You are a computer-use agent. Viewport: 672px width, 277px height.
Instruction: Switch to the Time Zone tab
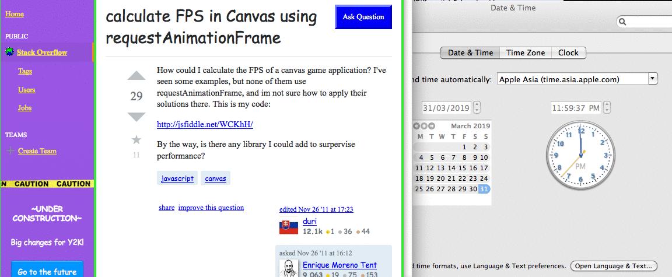tap(525, 52)
